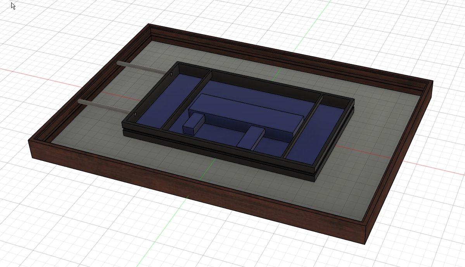Screen dimensions: 465x267
Task: Click the lower grey rod
Action: 104,106
